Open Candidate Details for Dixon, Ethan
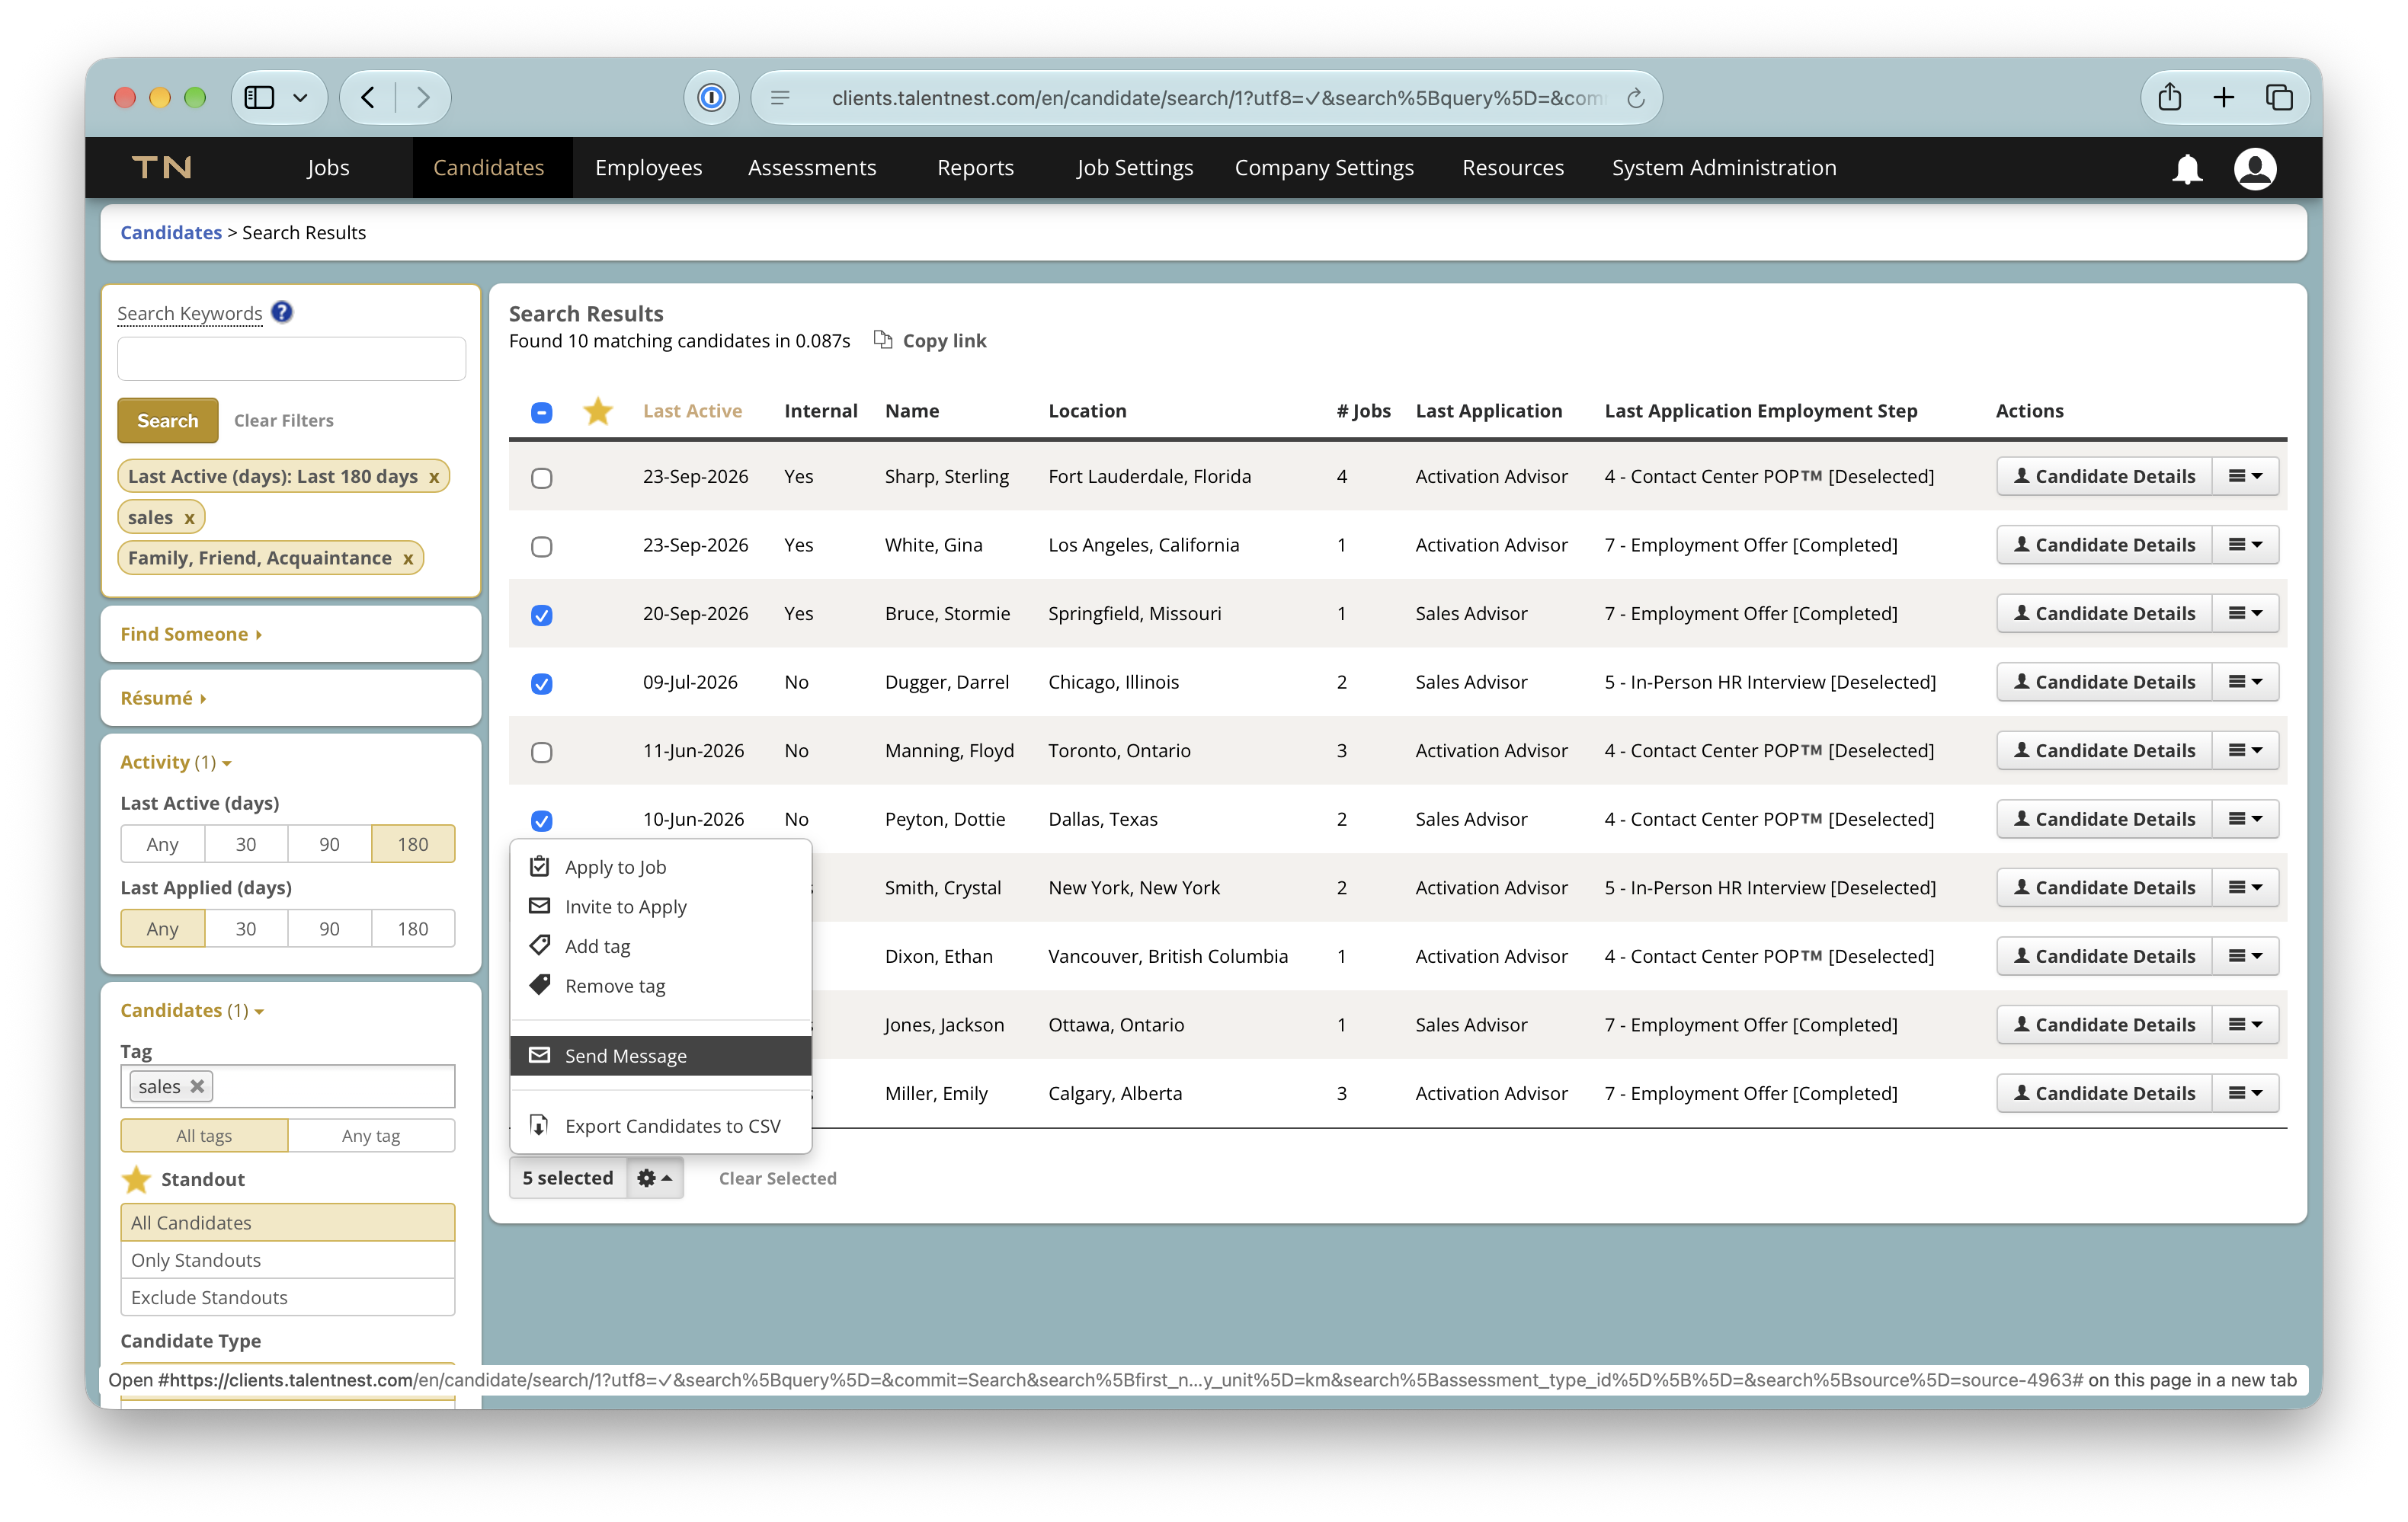The height and width of the screenshot is (1522, 2408). pos(2103,955)
